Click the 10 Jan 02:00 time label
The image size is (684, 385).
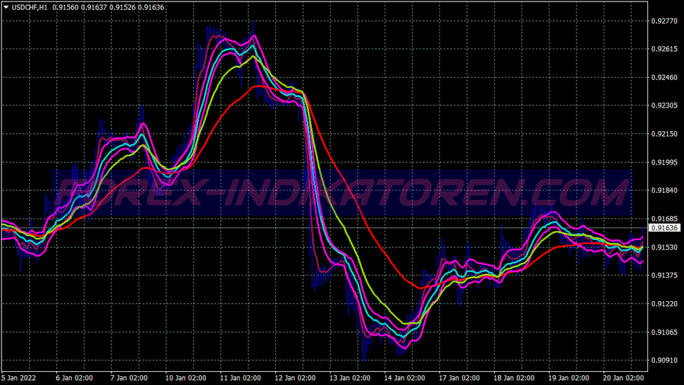186,378
